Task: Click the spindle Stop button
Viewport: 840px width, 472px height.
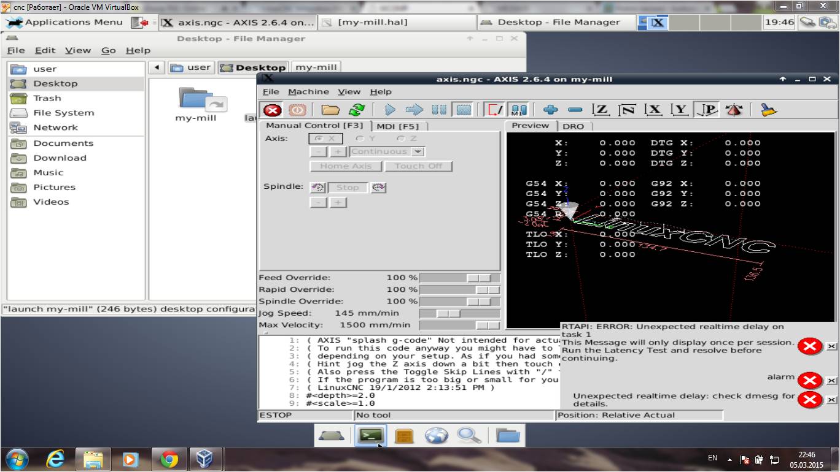Action: coord(348,188)
